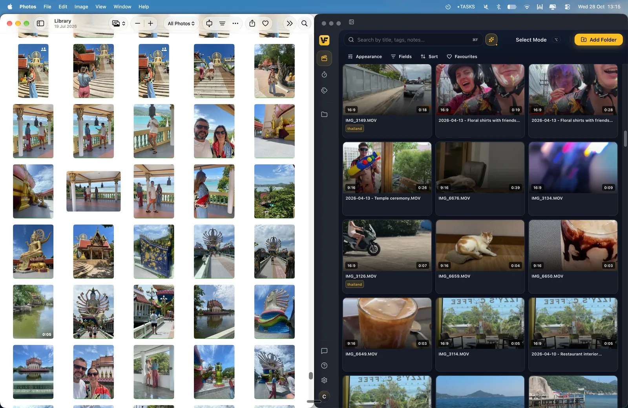This screenshot has height=408, width=628.
Task: Open the Window menu
Action: [x=122, y=7]
